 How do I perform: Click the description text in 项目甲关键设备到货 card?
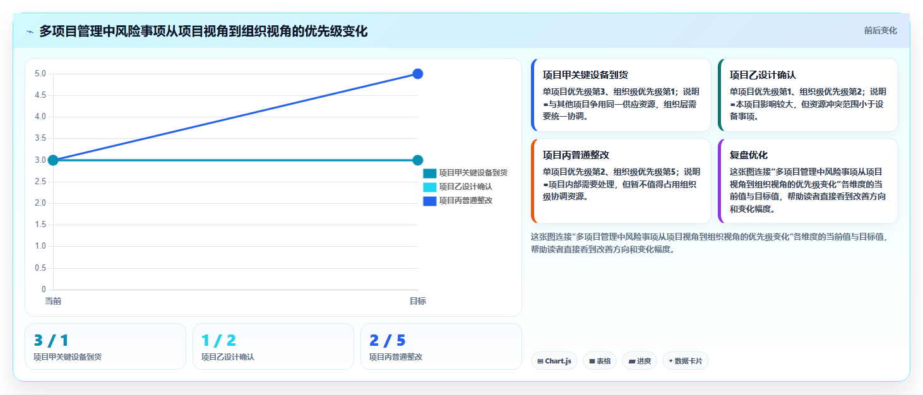(621, 103)
